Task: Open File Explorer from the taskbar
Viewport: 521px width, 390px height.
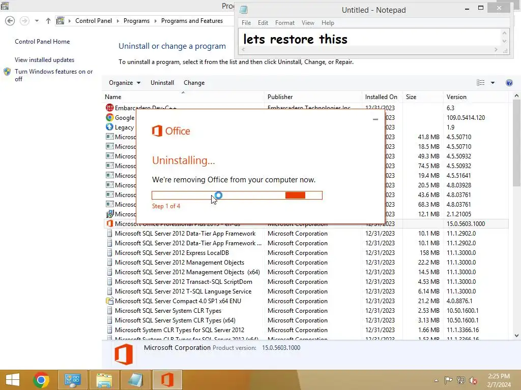Action: [x=104, y=380]
